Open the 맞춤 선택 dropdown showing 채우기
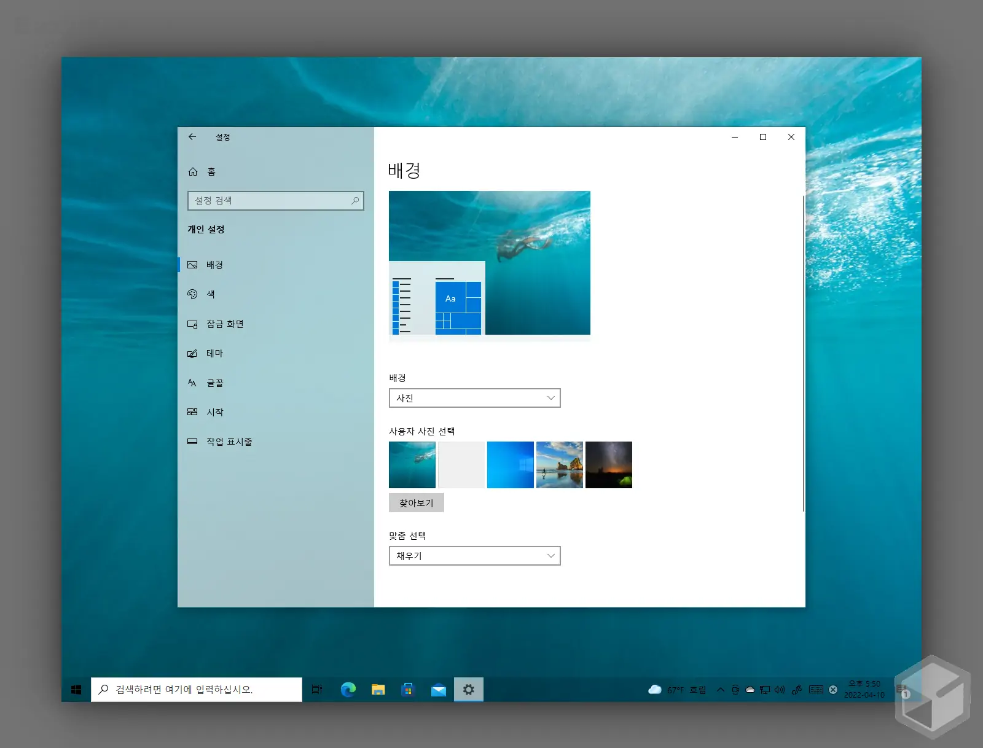The height and width of the screenshot is (748, 983). (x=474, y=556)
